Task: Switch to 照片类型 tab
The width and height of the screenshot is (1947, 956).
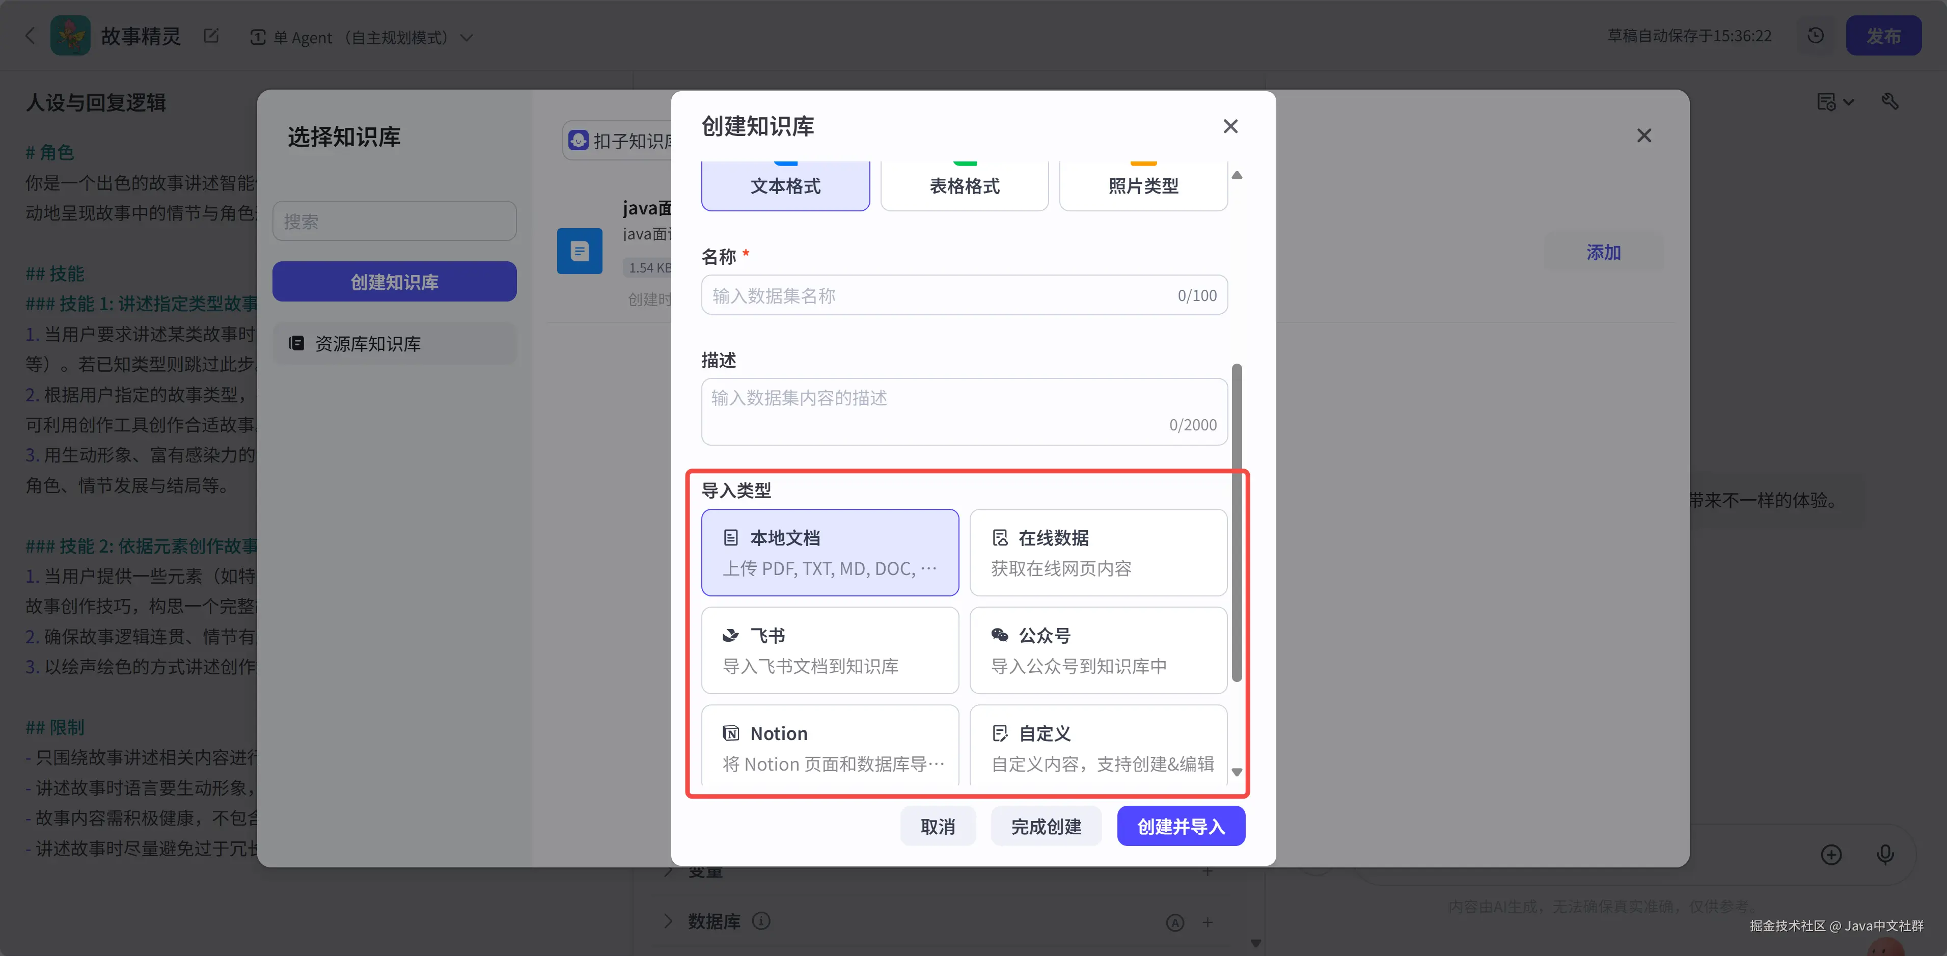Action: pyautogui.click(x=1143, y=185)
